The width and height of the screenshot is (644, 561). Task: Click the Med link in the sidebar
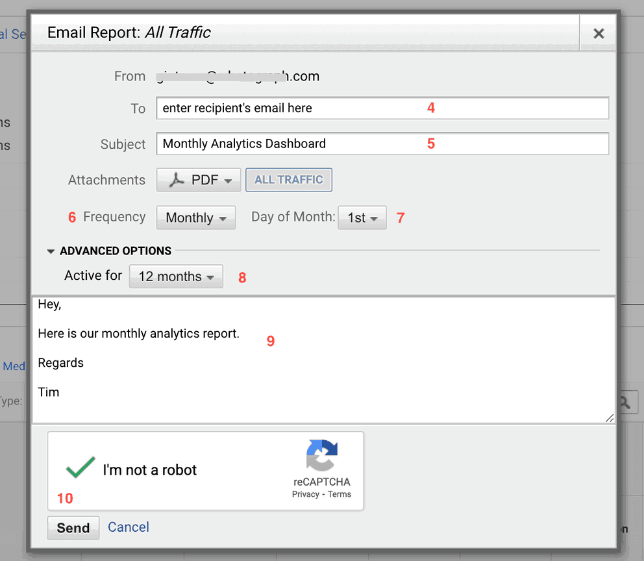pyautogui.click(x=14, y=366)
